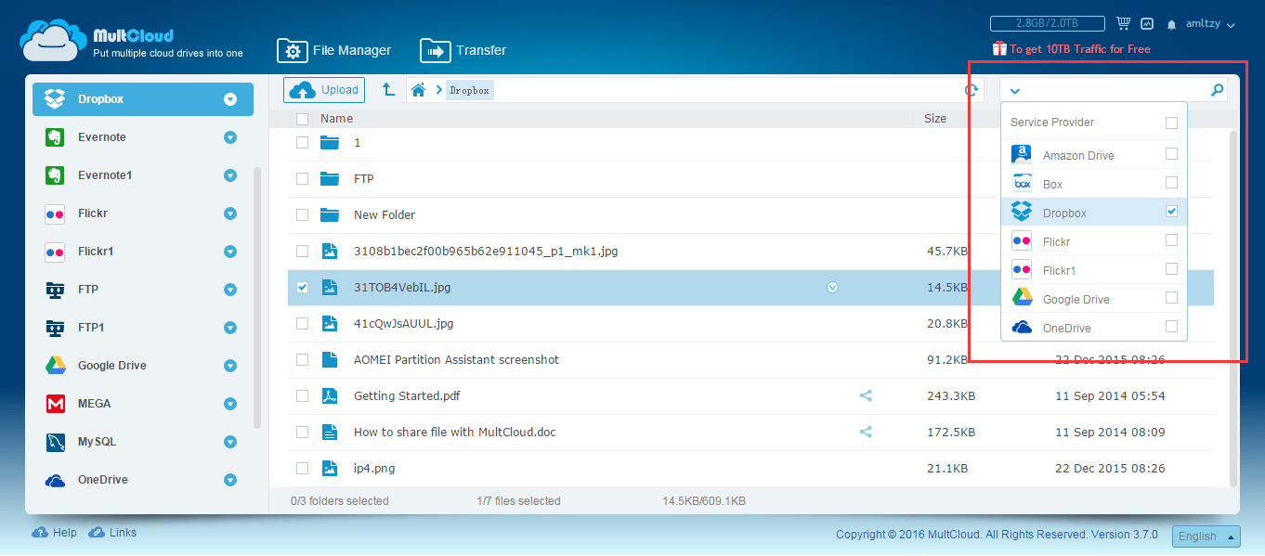Viewport: 1265px width, 556px height.
Task: Click the home icon in breadcrumb bar
Action: coord(418,90)
